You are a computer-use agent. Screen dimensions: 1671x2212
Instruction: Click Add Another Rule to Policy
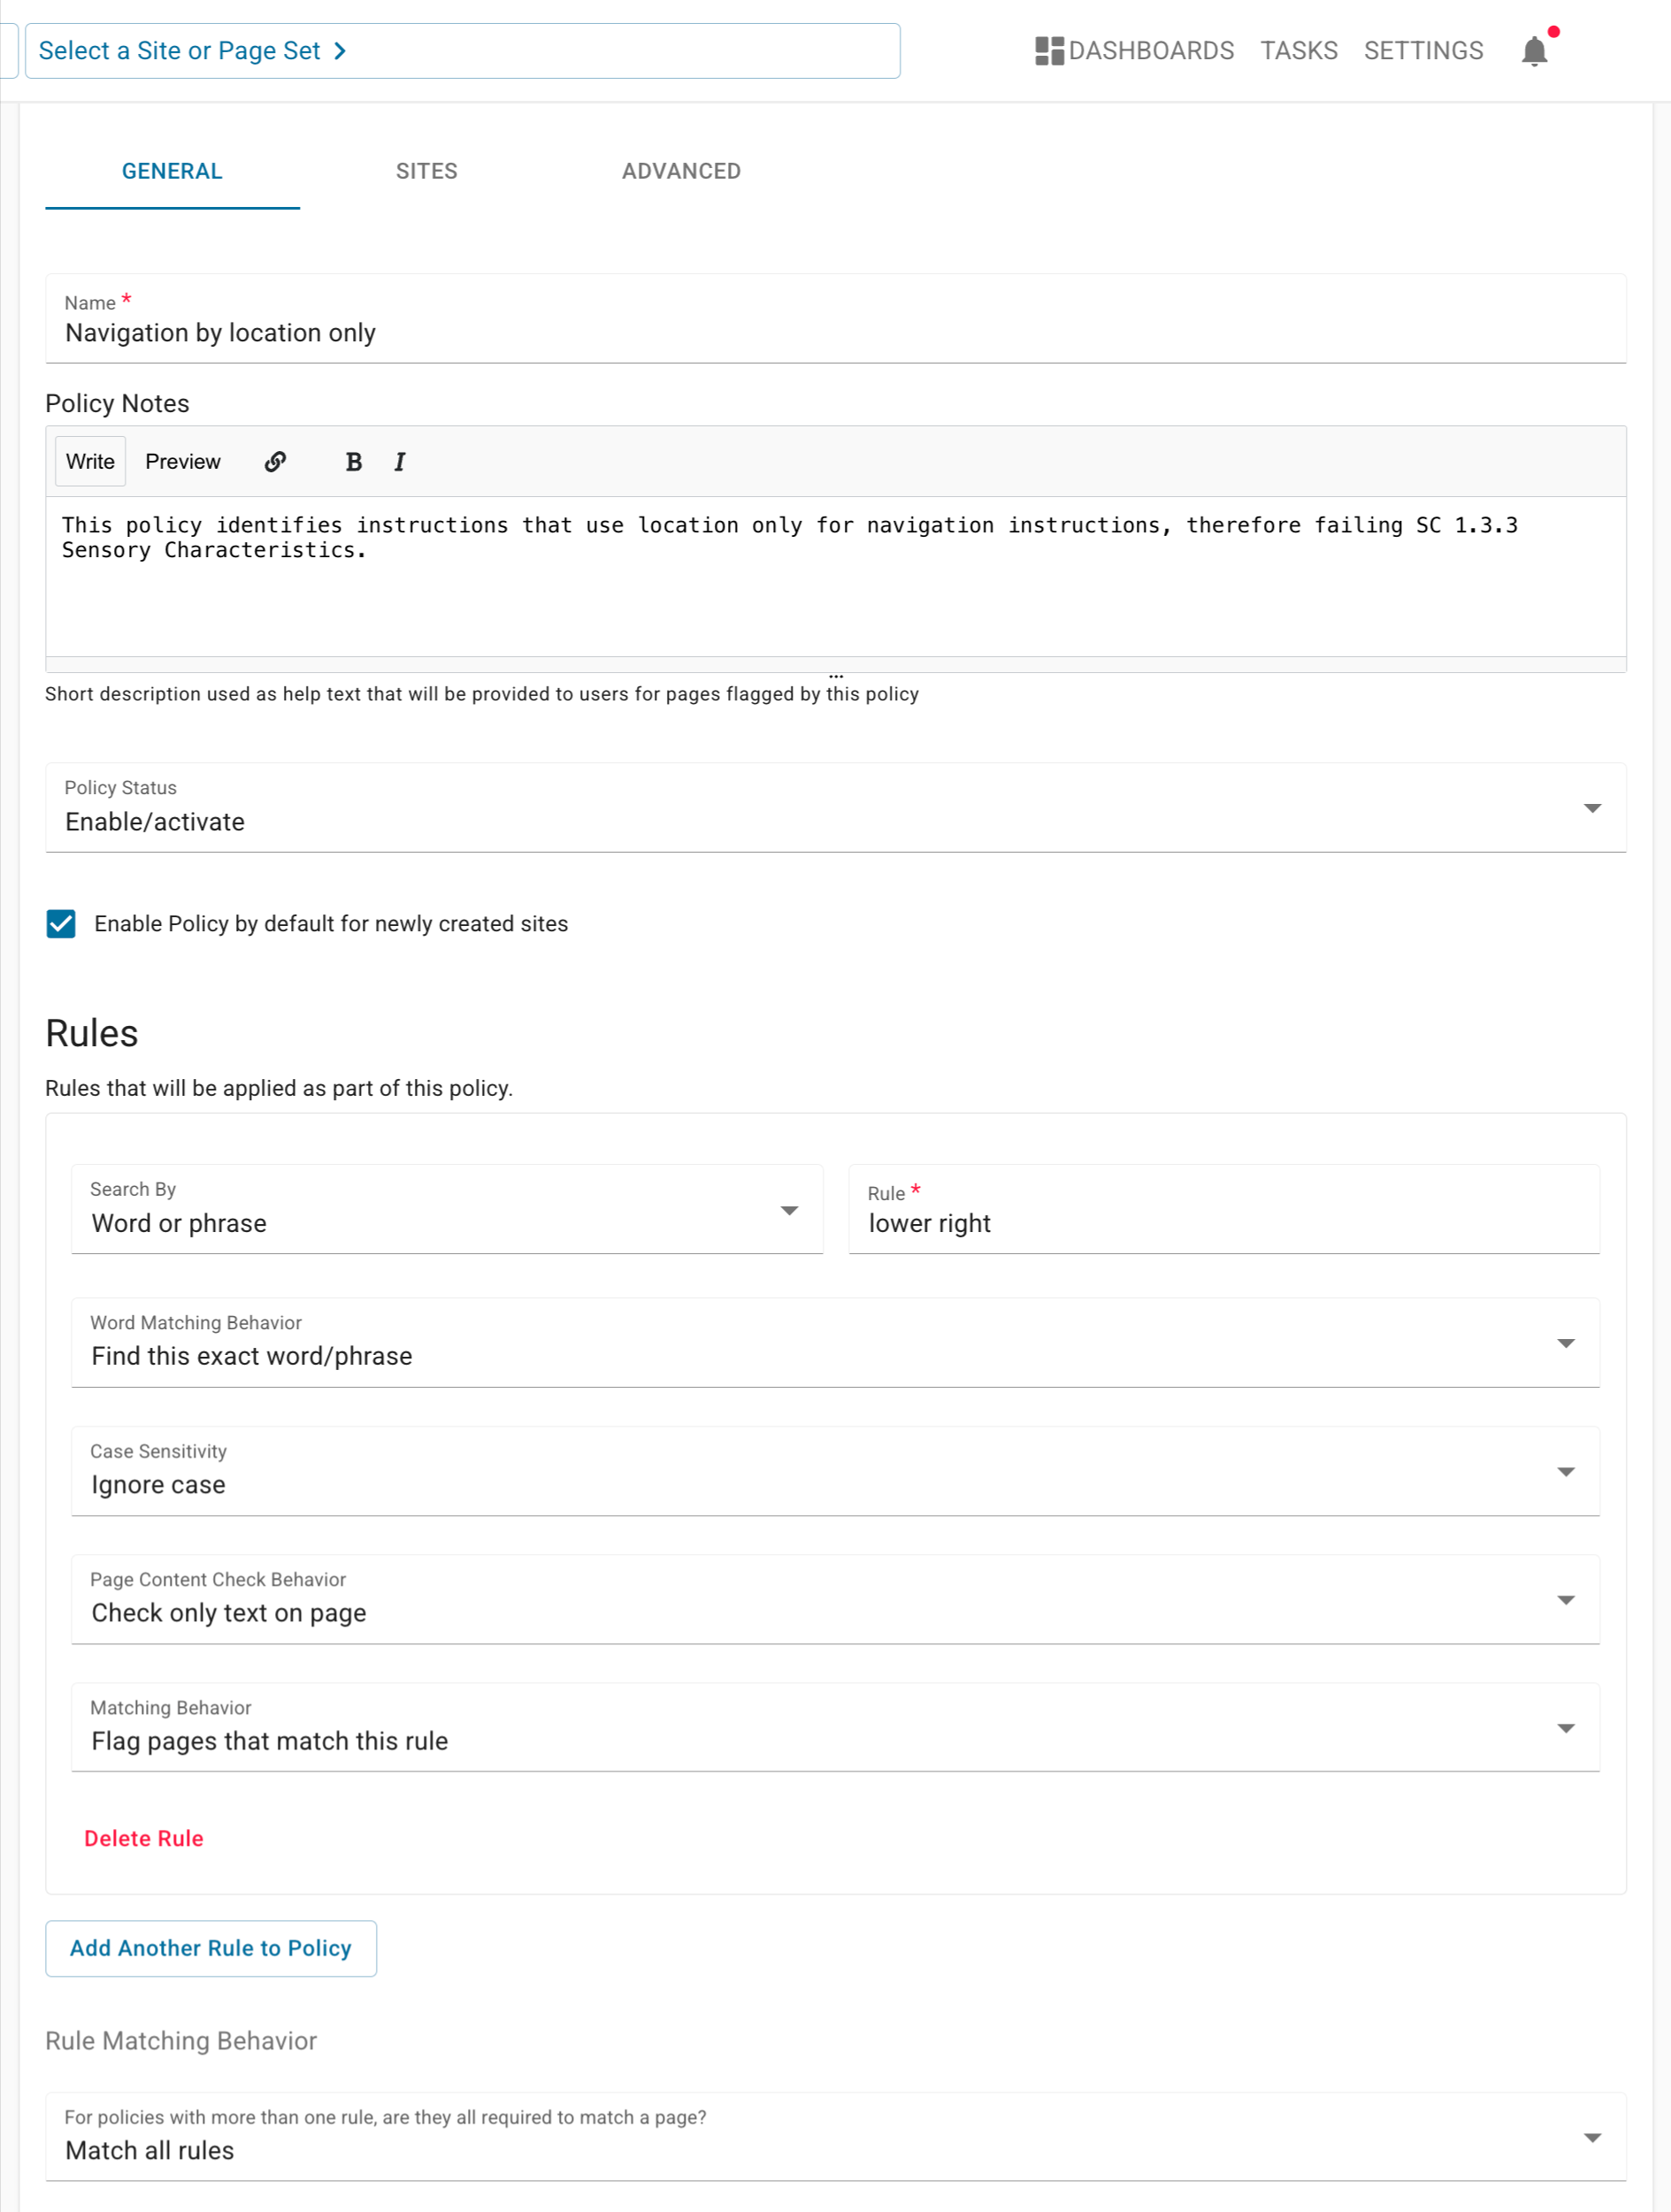point(210,1948)
